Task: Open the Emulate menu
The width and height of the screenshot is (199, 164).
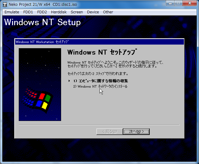Action: 12,12
